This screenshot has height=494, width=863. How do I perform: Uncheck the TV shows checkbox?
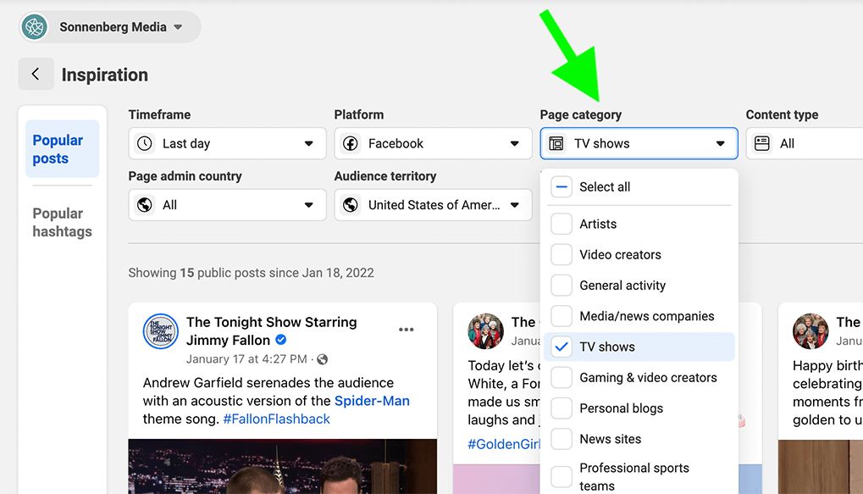tap(562, 347)
